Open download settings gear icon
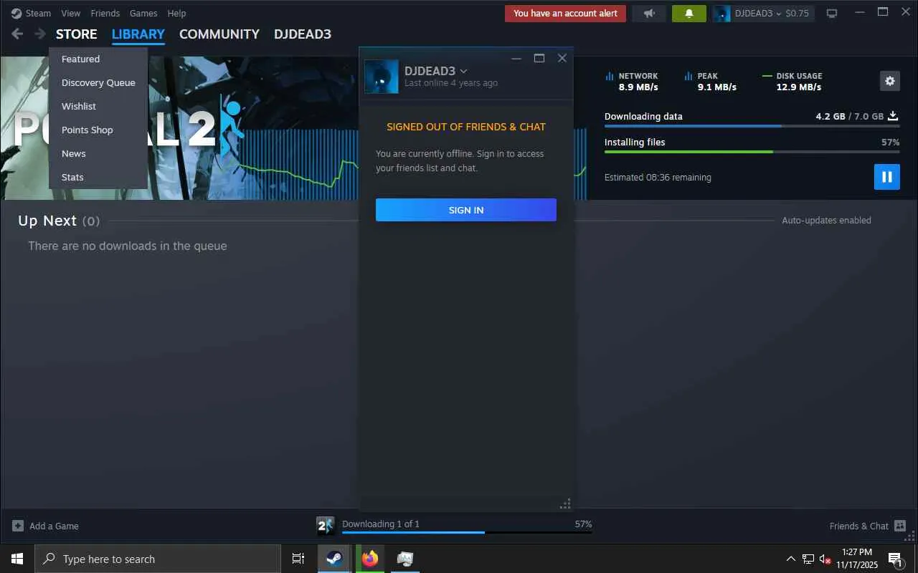Screen dimensions: 918x573 coord(890,81)
